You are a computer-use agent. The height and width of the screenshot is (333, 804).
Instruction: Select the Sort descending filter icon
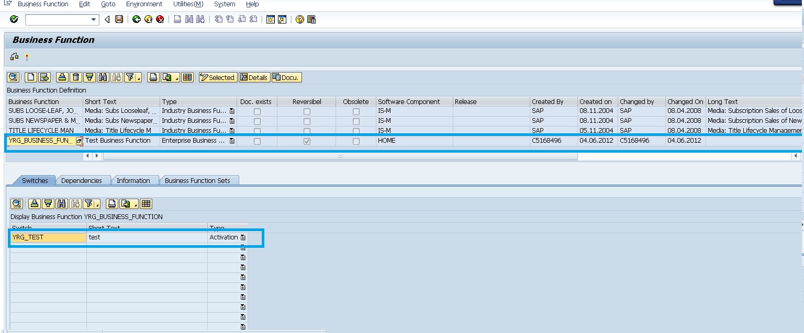click(89, 77)
